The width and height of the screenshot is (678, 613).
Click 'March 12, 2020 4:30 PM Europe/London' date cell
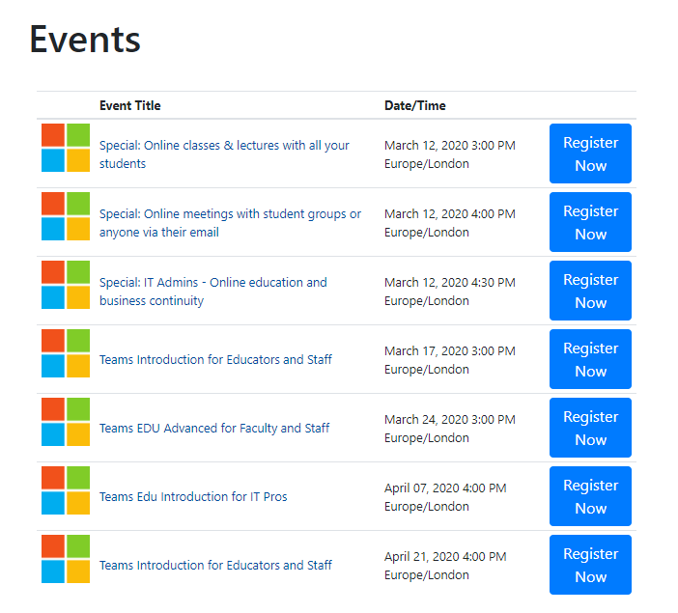[450, 292]
